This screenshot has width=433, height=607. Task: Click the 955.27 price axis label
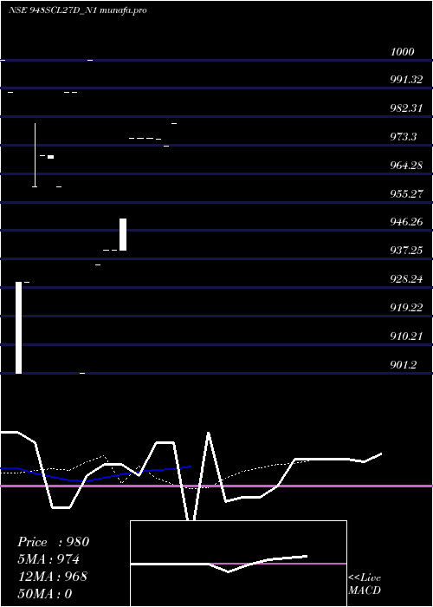coord(406,193)
